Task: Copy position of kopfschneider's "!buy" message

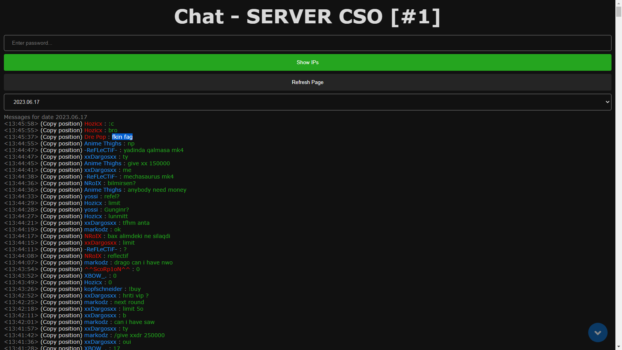Action: pos(61,289)
